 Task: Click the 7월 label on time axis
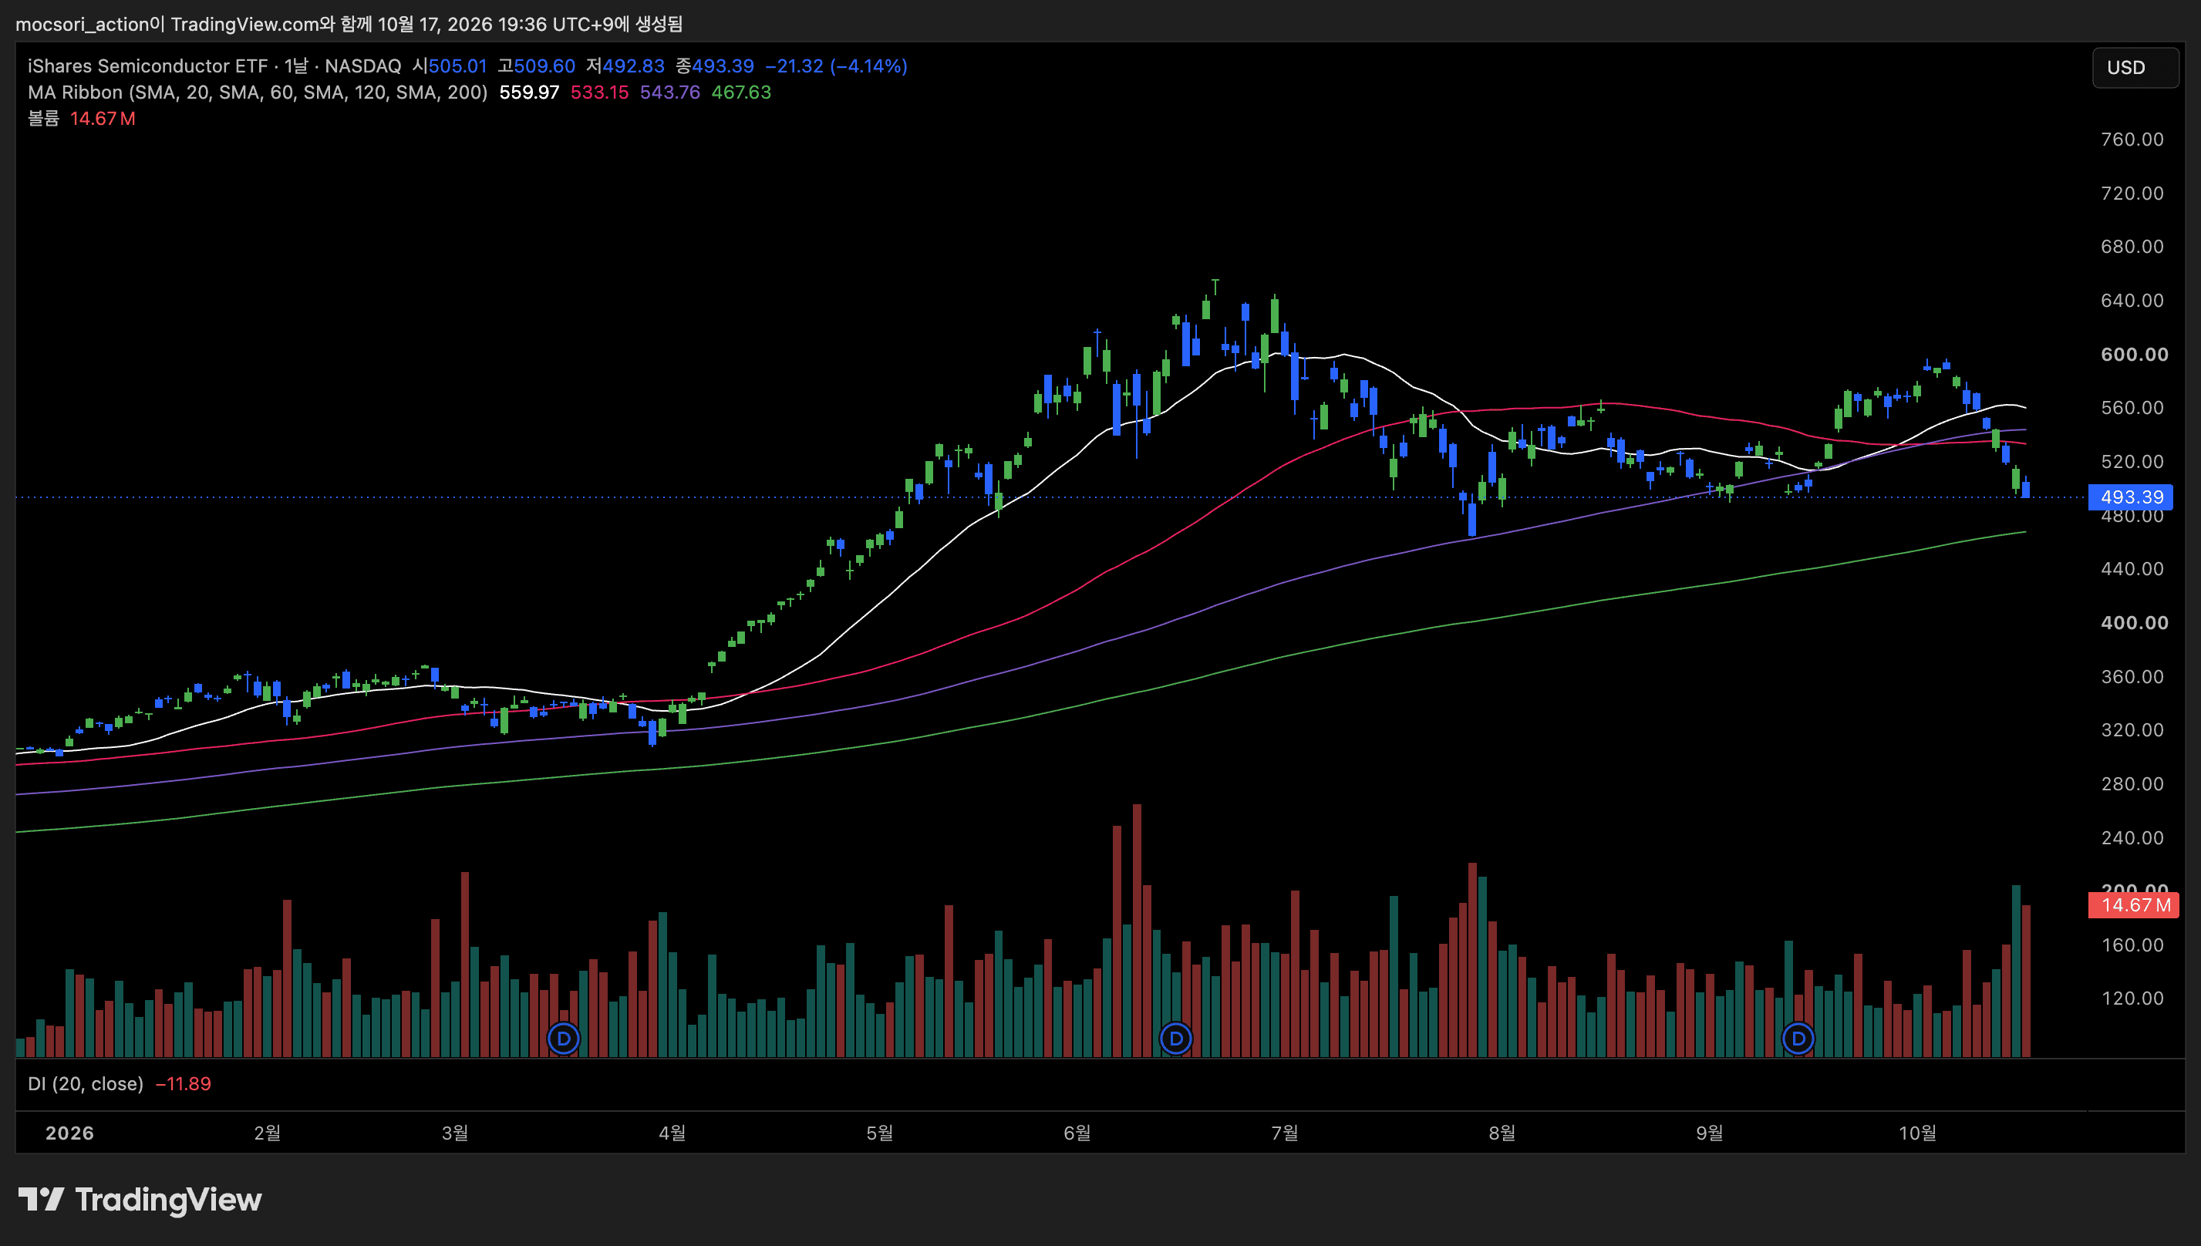(1285, 1133)
